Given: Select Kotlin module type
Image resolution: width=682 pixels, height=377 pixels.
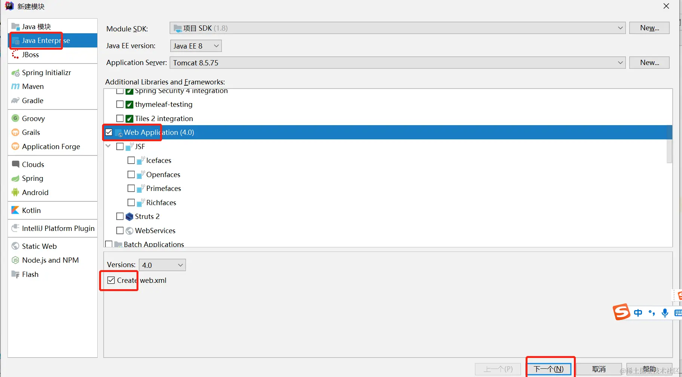Looking at the screenshot, I should pos(52,210).
